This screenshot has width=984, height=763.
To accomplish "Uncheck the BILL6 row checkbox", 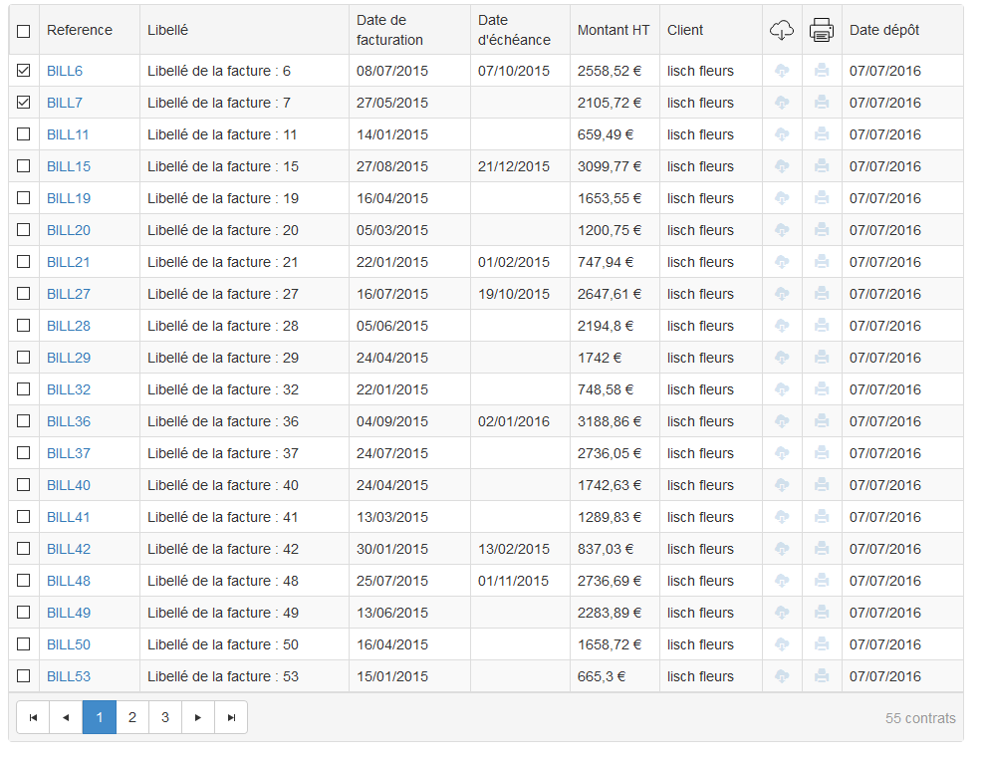I will point(23,71).
